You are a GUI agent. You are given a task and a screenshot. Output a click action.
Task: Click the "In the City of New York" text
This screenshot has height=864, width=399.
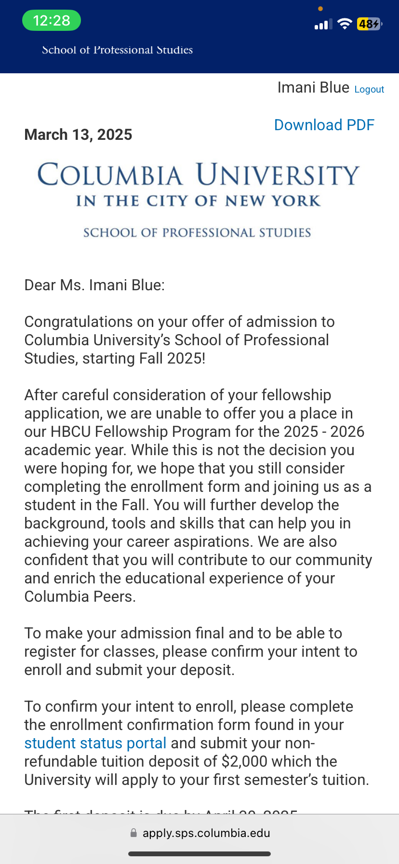pos(199,201)
